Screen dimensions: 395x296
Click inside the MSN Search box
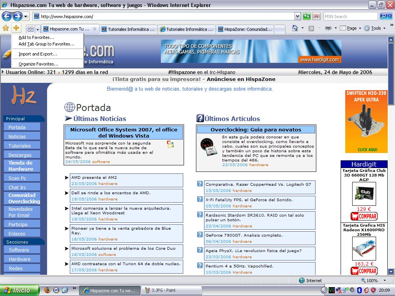point(349,17)
